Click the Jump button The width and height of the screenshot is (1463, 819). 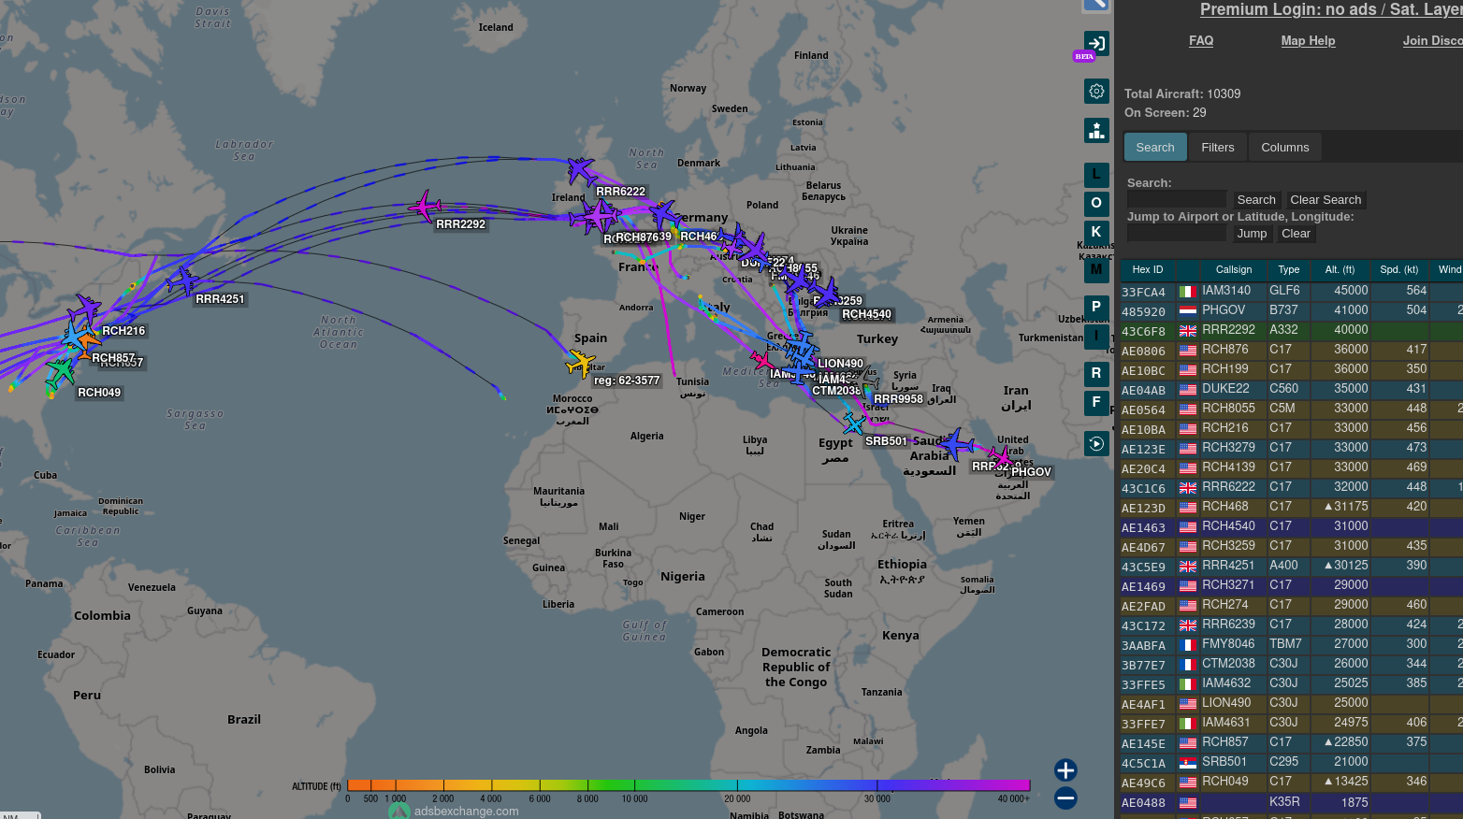pyautogui.click(x=1252, y=234)
